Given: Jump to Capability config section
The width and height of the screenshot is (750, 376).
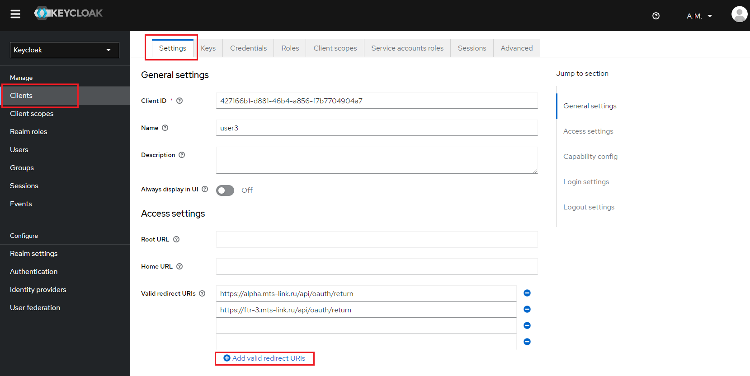Looking at the screenshot, I should pyautogui.click(x=590, y=157).
